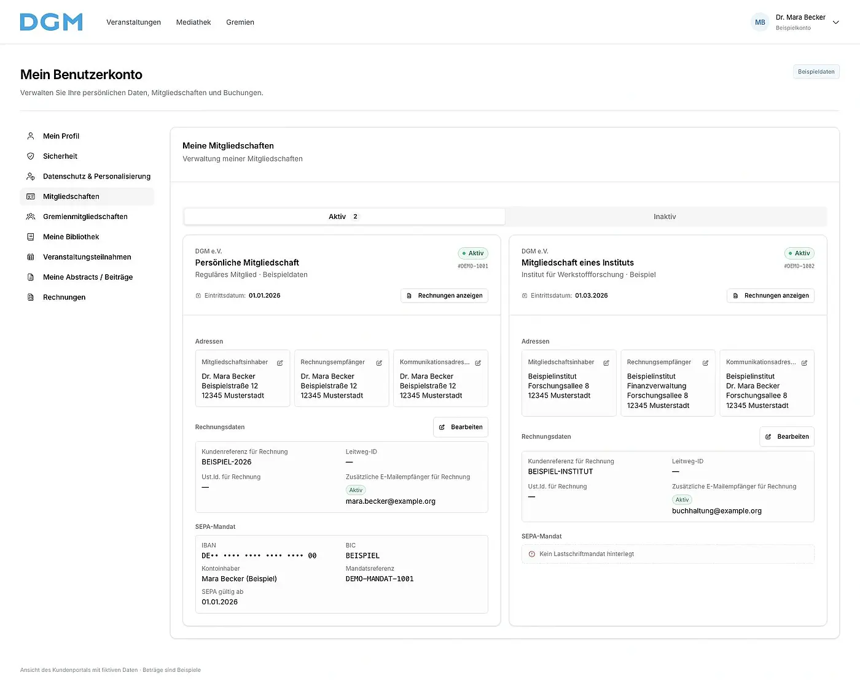Click the Veranstaltungsteilnahmen calendar icon
Image resolution: width=860 pixels, height=689 pixels.
coord(31,257)
